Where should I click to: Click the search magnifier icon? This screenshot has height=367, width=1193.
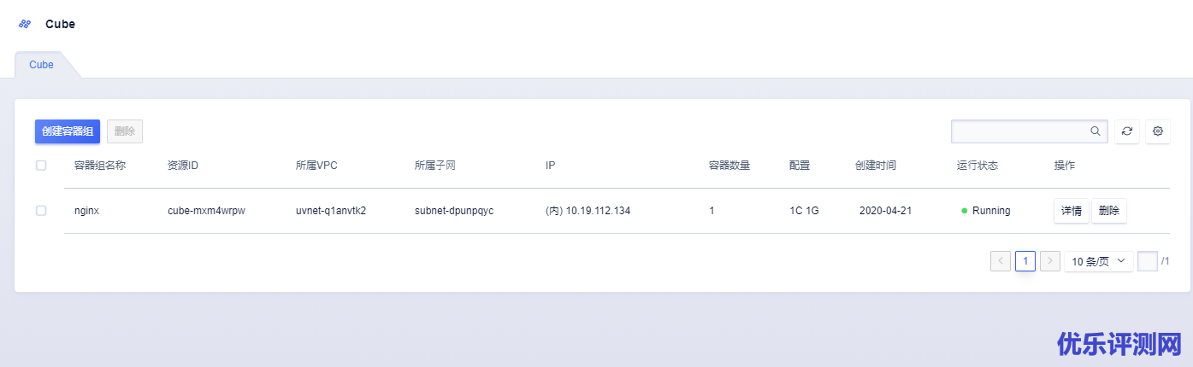(1095, 131)
